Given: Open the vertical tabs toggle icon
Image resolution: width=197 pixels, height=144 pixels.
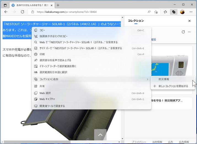Looking at the screenshot, I should coord(5,5).
